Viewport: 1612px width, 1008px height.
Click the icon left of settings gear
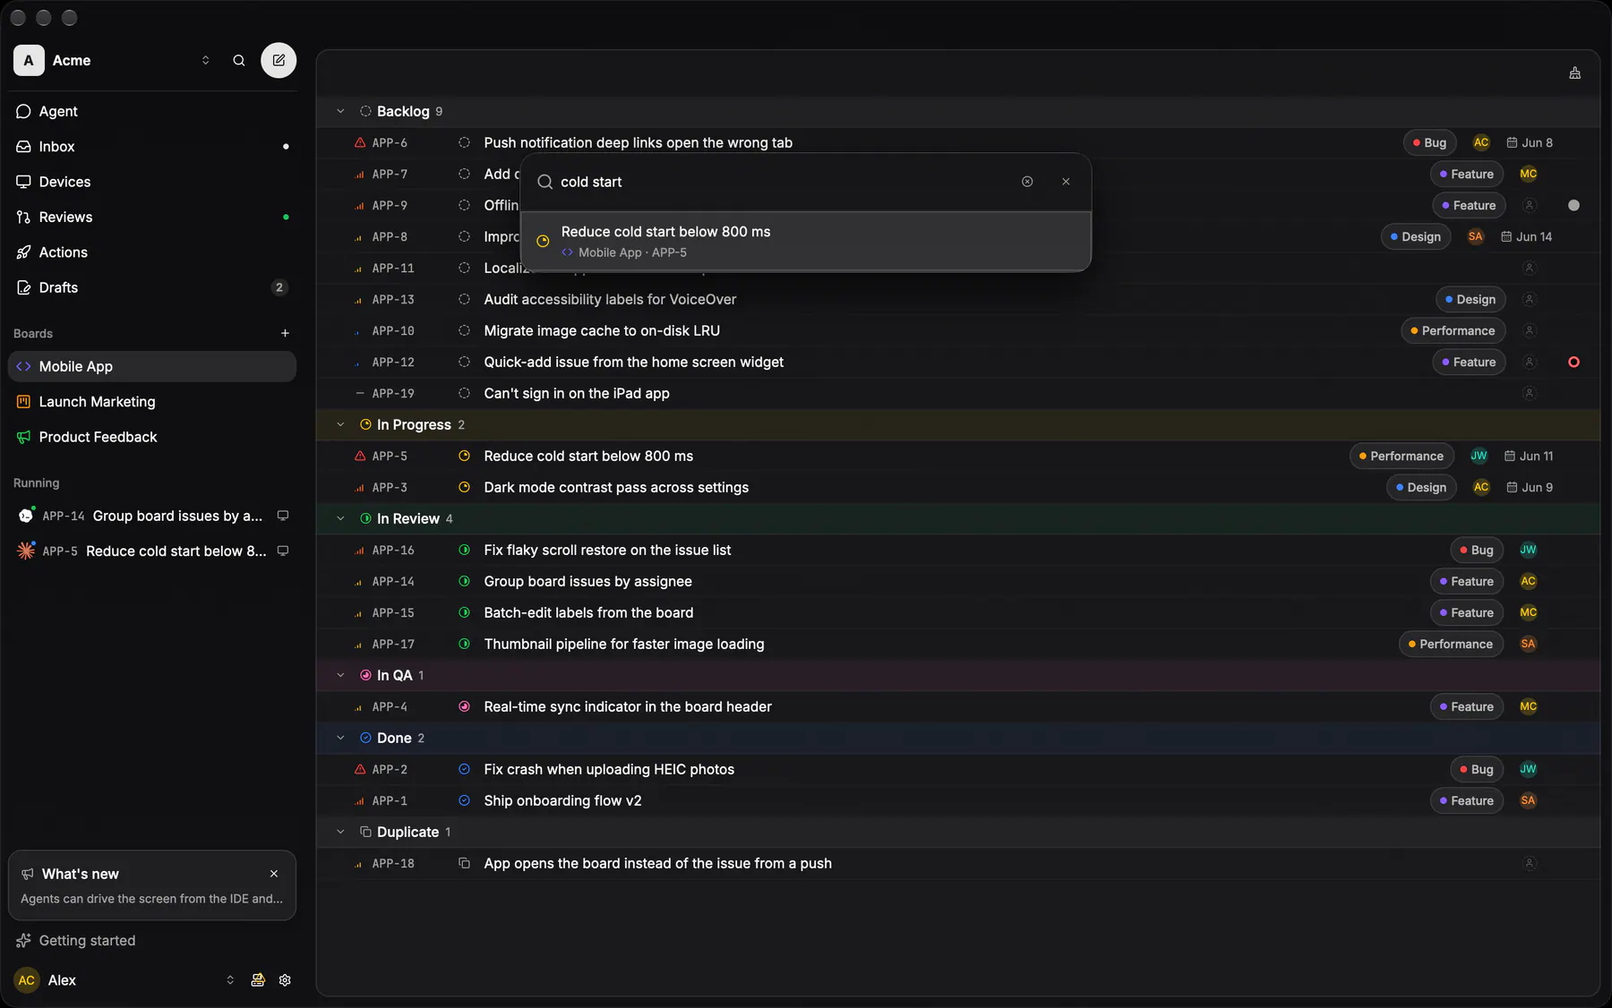(258, 980)
